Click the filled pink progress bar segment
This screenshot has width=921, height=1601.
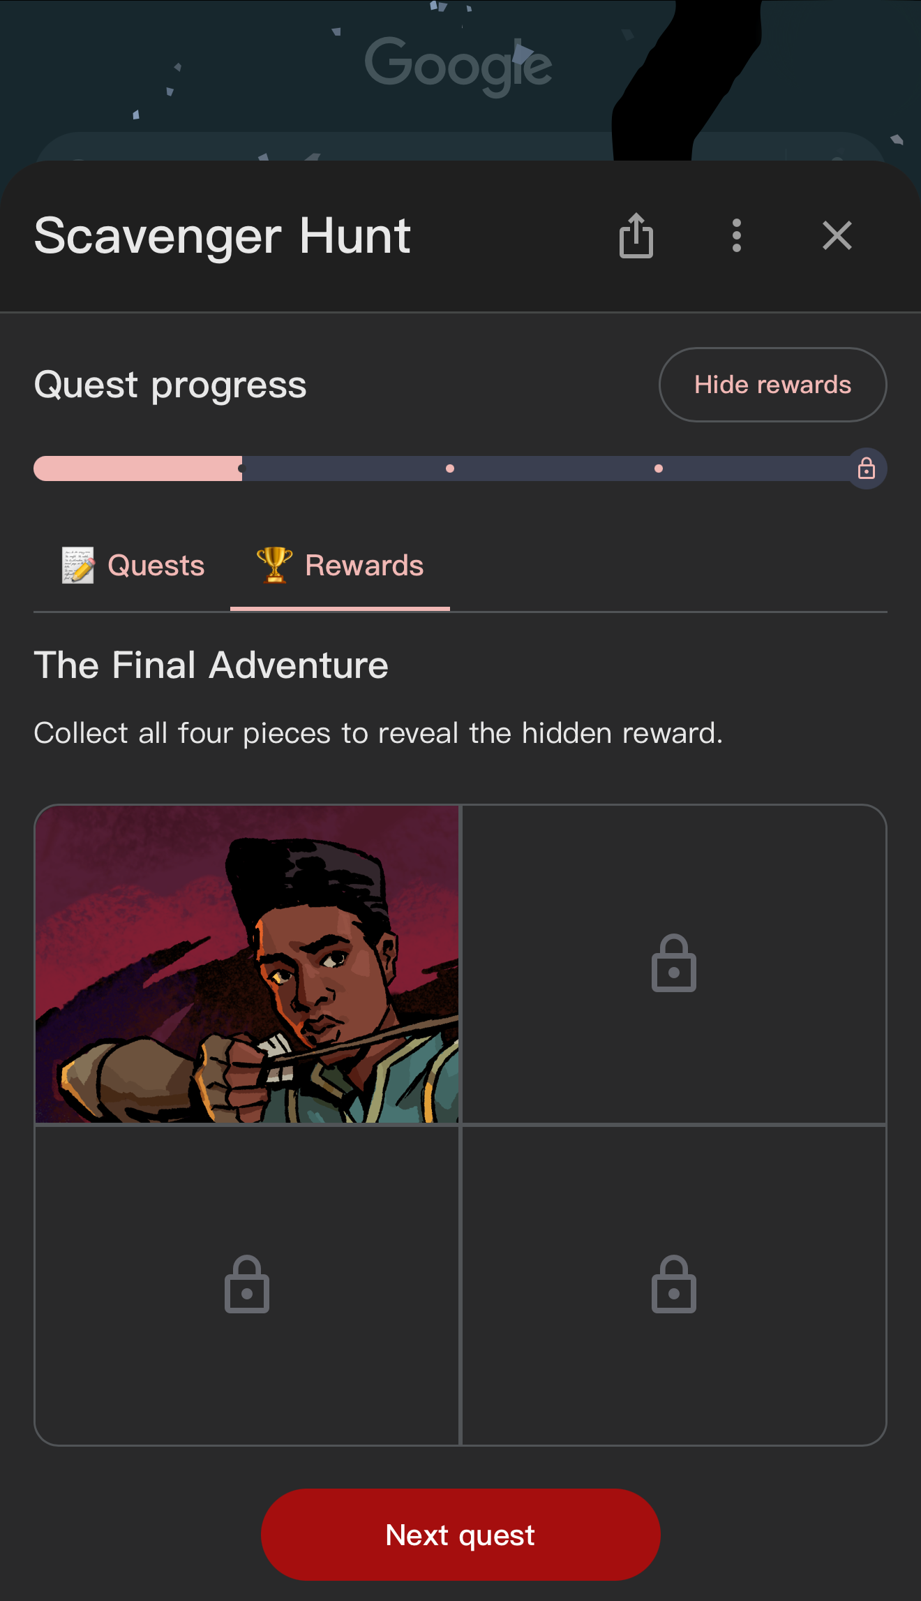click(x=137, y=469)
